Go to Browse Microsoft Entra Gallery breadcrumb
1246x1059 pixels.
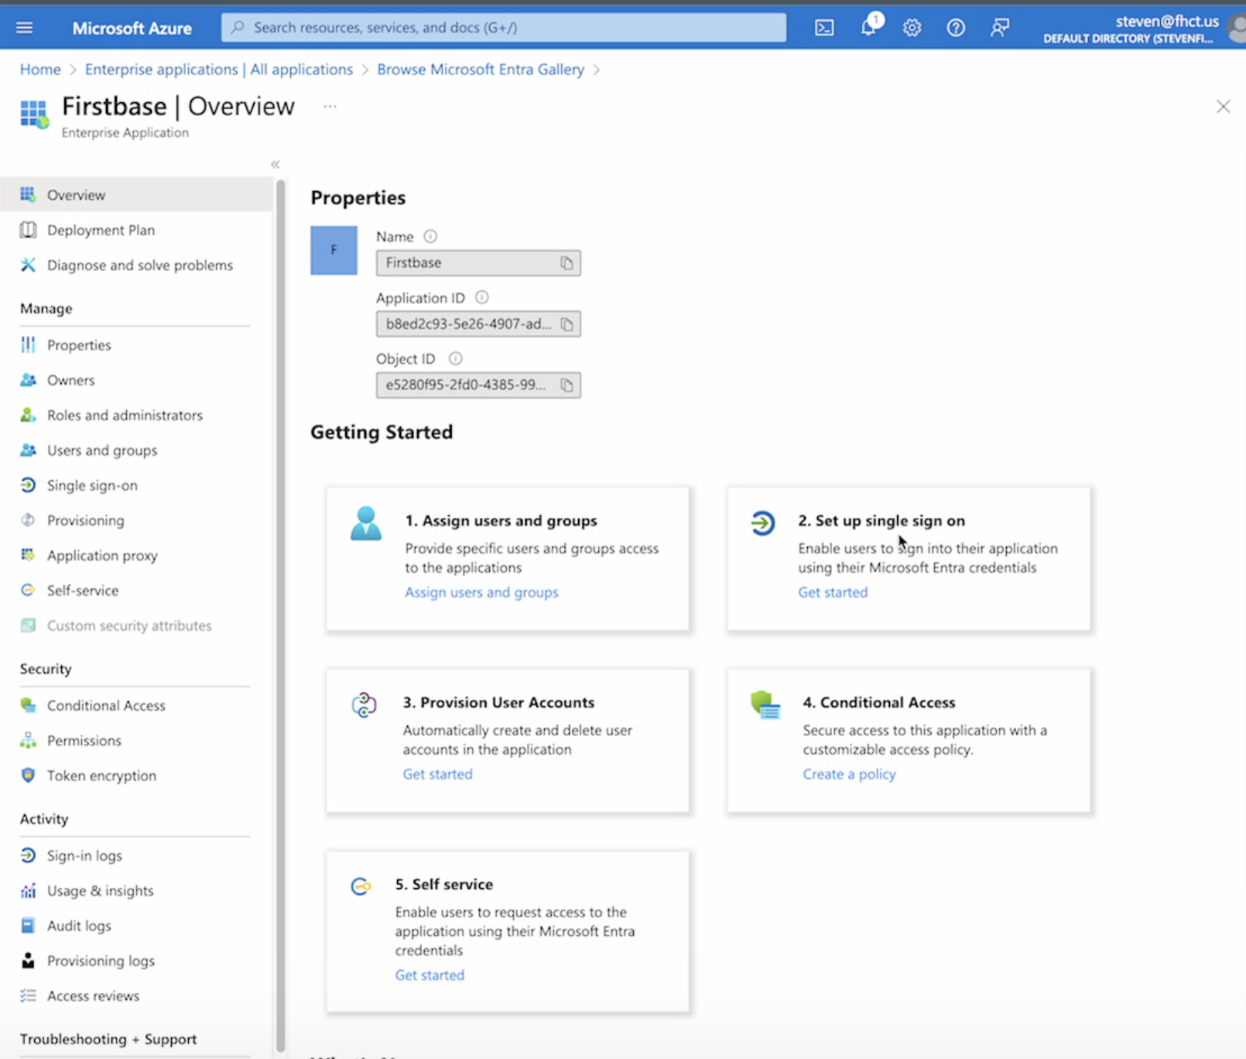click(481, 70)
